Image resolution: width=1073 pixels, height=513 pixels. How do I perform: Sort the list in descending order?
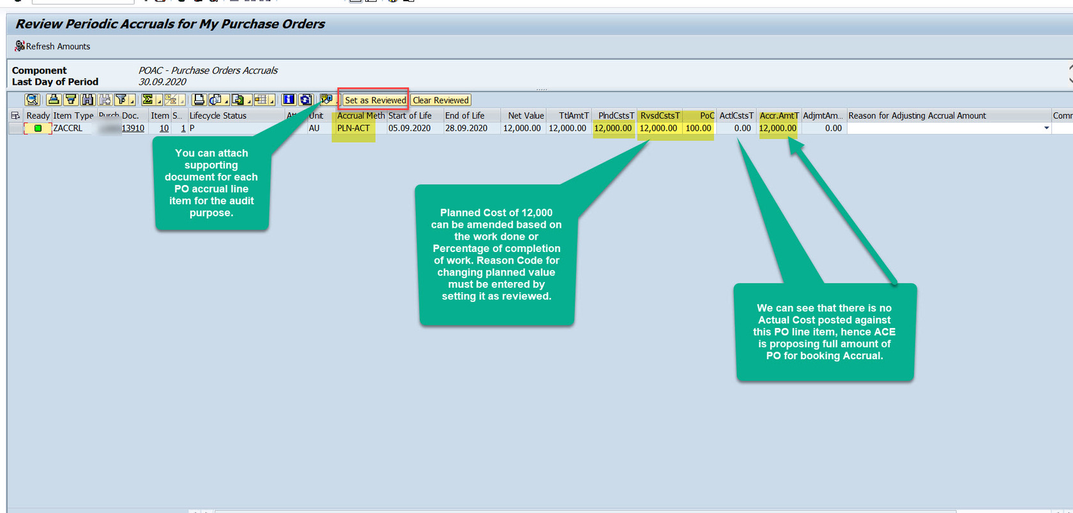[70, 100]
